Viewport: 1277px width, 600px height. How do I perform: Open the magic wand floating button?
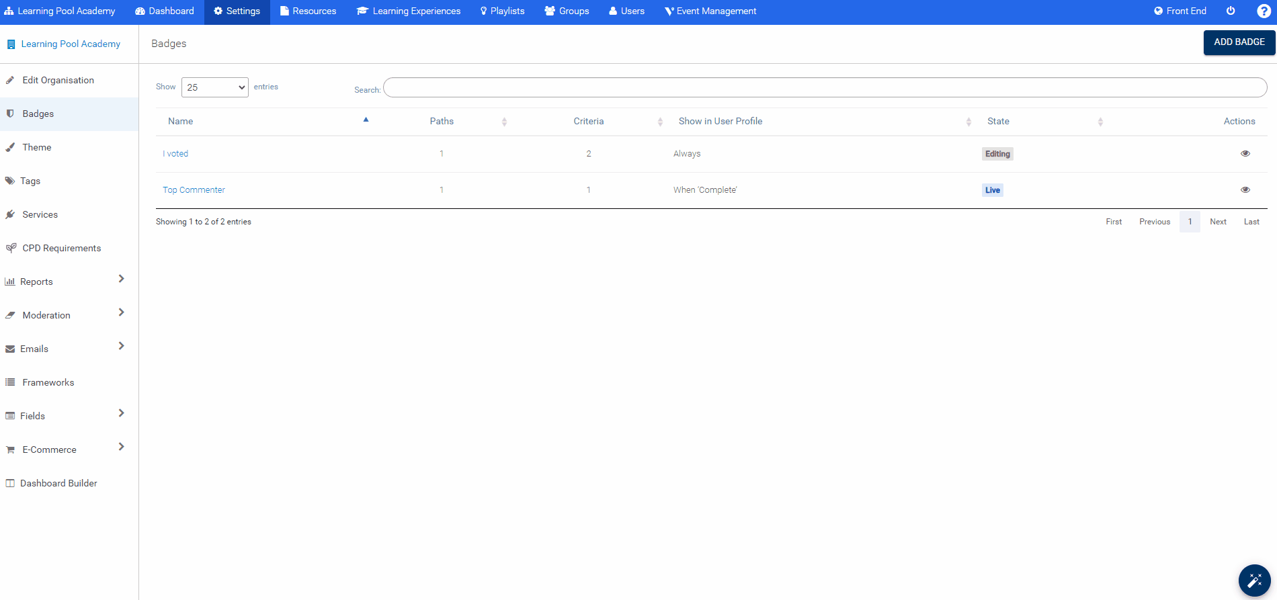(1254, 581)
